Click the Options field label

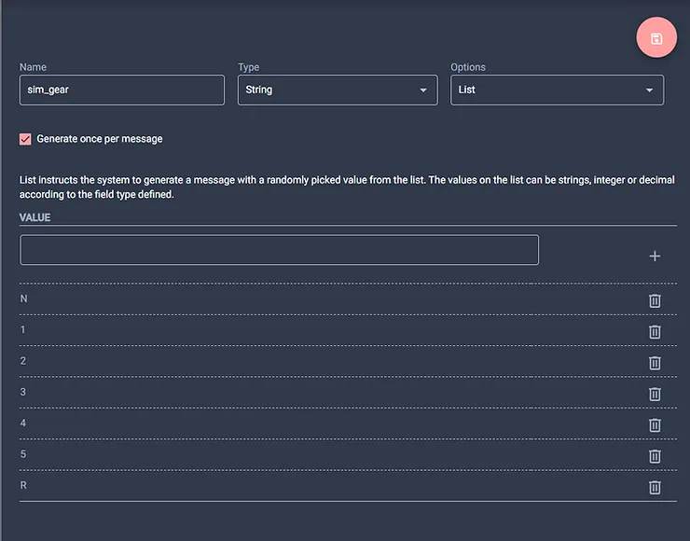click(468, 67)
